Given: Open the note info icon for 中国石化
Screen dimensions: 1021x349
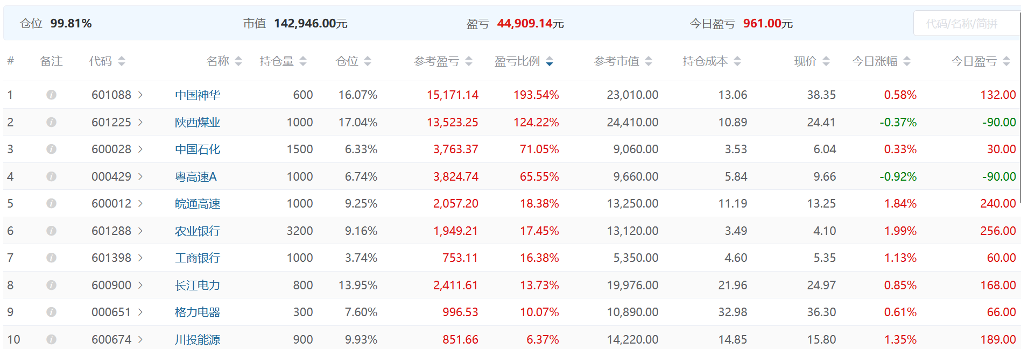Looking at the screenshot, I should pyautogui.click(x=51, y=149).
